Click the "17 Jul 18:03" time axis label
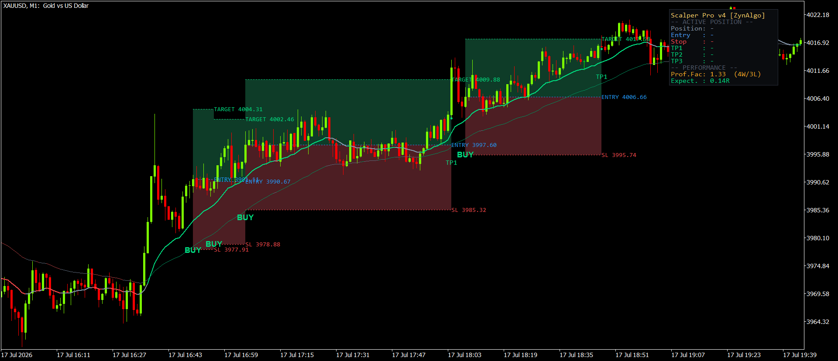 pyautogui.click(x=464, y=355)
